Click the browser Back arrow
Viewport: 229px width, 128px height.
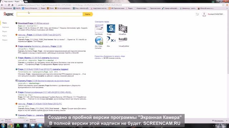click(x=2, y=5)
